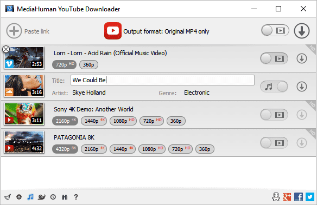The width and height of the screenshot is (317, 205).
Task: Select 1440p 4K quality for PATAGONIA 8K
Action: [x=123, y=149]
